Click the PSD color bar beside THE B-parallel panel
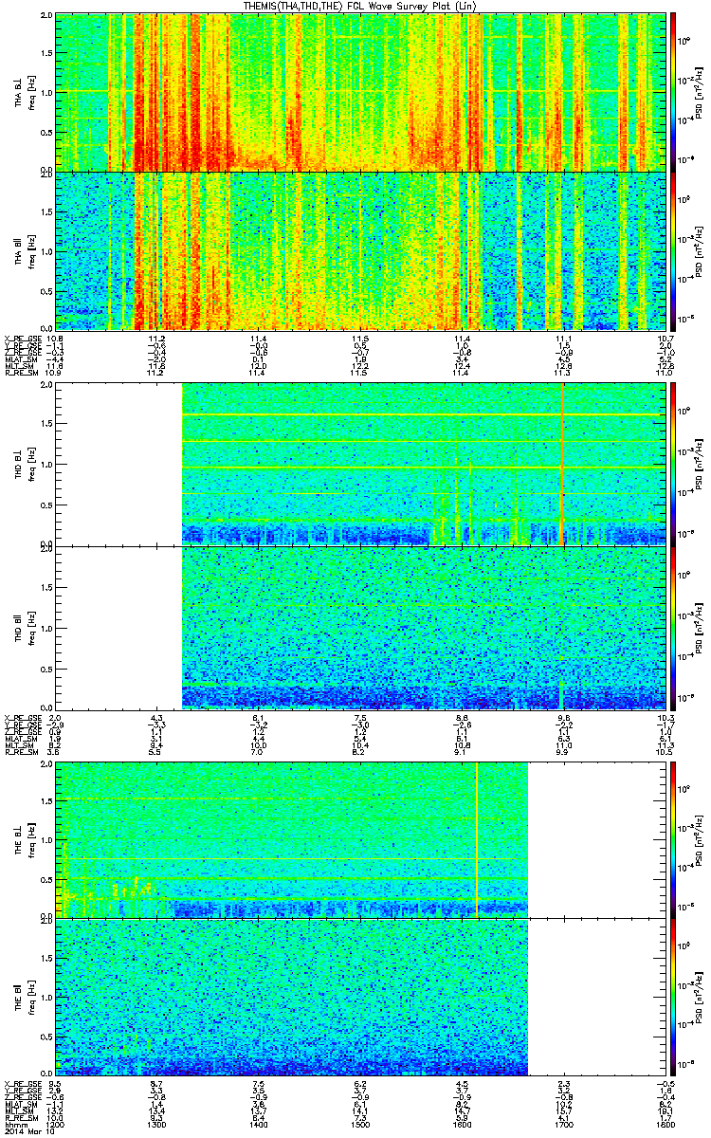 pos(674,997)
